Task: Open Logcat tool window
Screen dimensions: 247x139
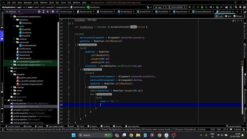Action: (x=39, y=126)
